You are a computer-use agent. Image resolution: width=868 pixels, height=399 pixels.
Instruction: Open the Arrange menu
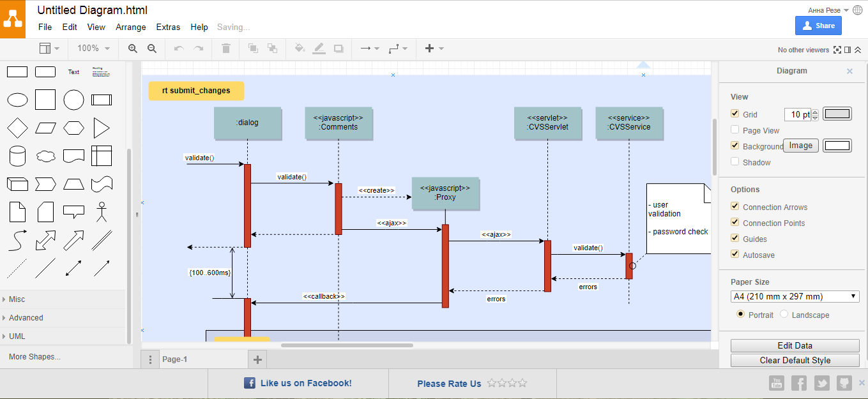[x=130, y=27]
